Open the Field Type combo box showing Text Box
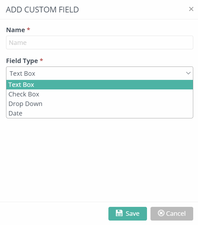198x225 pixels. click(x=96, y=74)
